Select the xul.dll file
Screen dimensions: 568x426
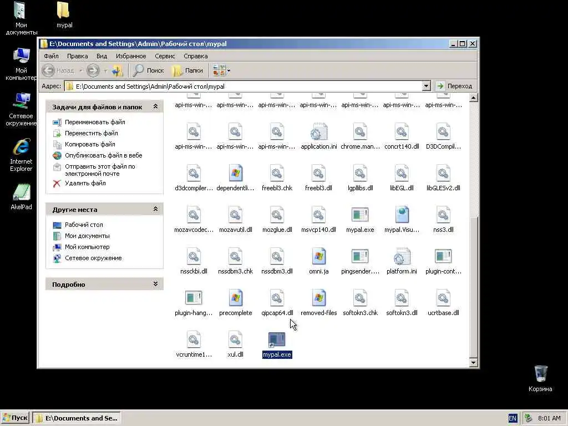235,345
